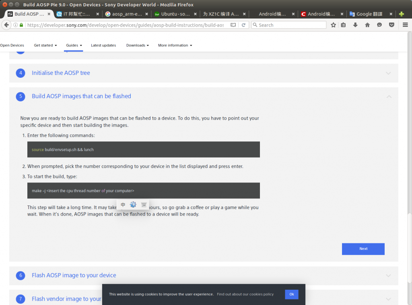Expand More information dropdown
The image size is (412, 305).
(175, 45)
